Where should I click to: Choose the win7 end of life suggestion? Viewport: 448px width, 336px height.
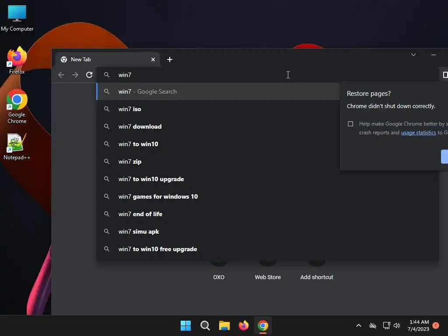pyautogui.click(x=268, y=214)
